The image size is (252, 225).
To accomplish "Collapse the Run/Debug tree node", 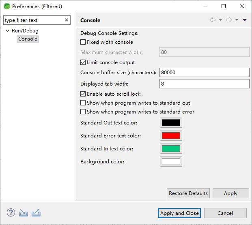I will pyautogui.click(x=7, y=31).
